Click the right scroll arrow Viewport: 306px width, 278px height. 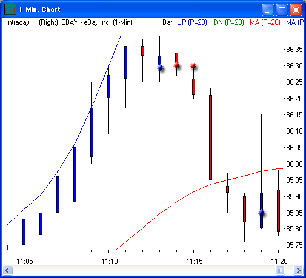[298, 270]
